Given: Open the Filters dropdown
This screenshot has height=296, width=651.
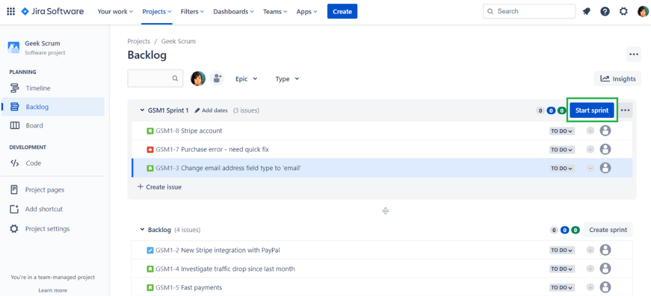Looking at the screenshot, I should 192,12.
